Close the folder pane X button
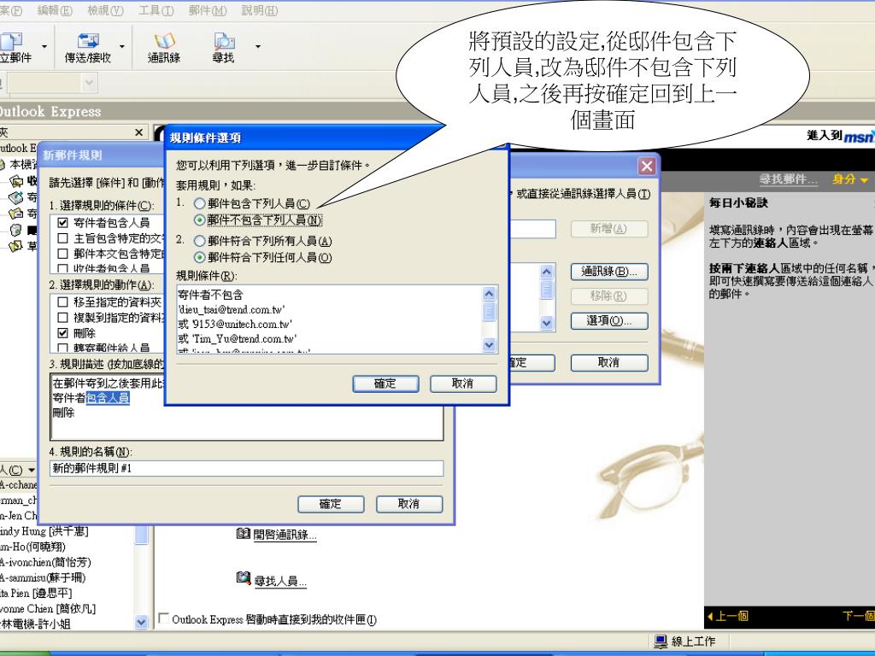The image size is (875, 656). (139, 132)
